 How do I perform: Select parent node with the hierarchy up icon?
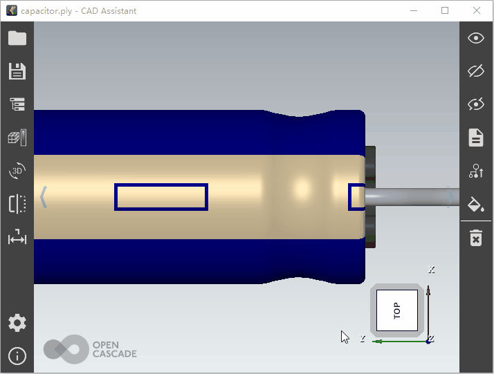click(476, 171)
